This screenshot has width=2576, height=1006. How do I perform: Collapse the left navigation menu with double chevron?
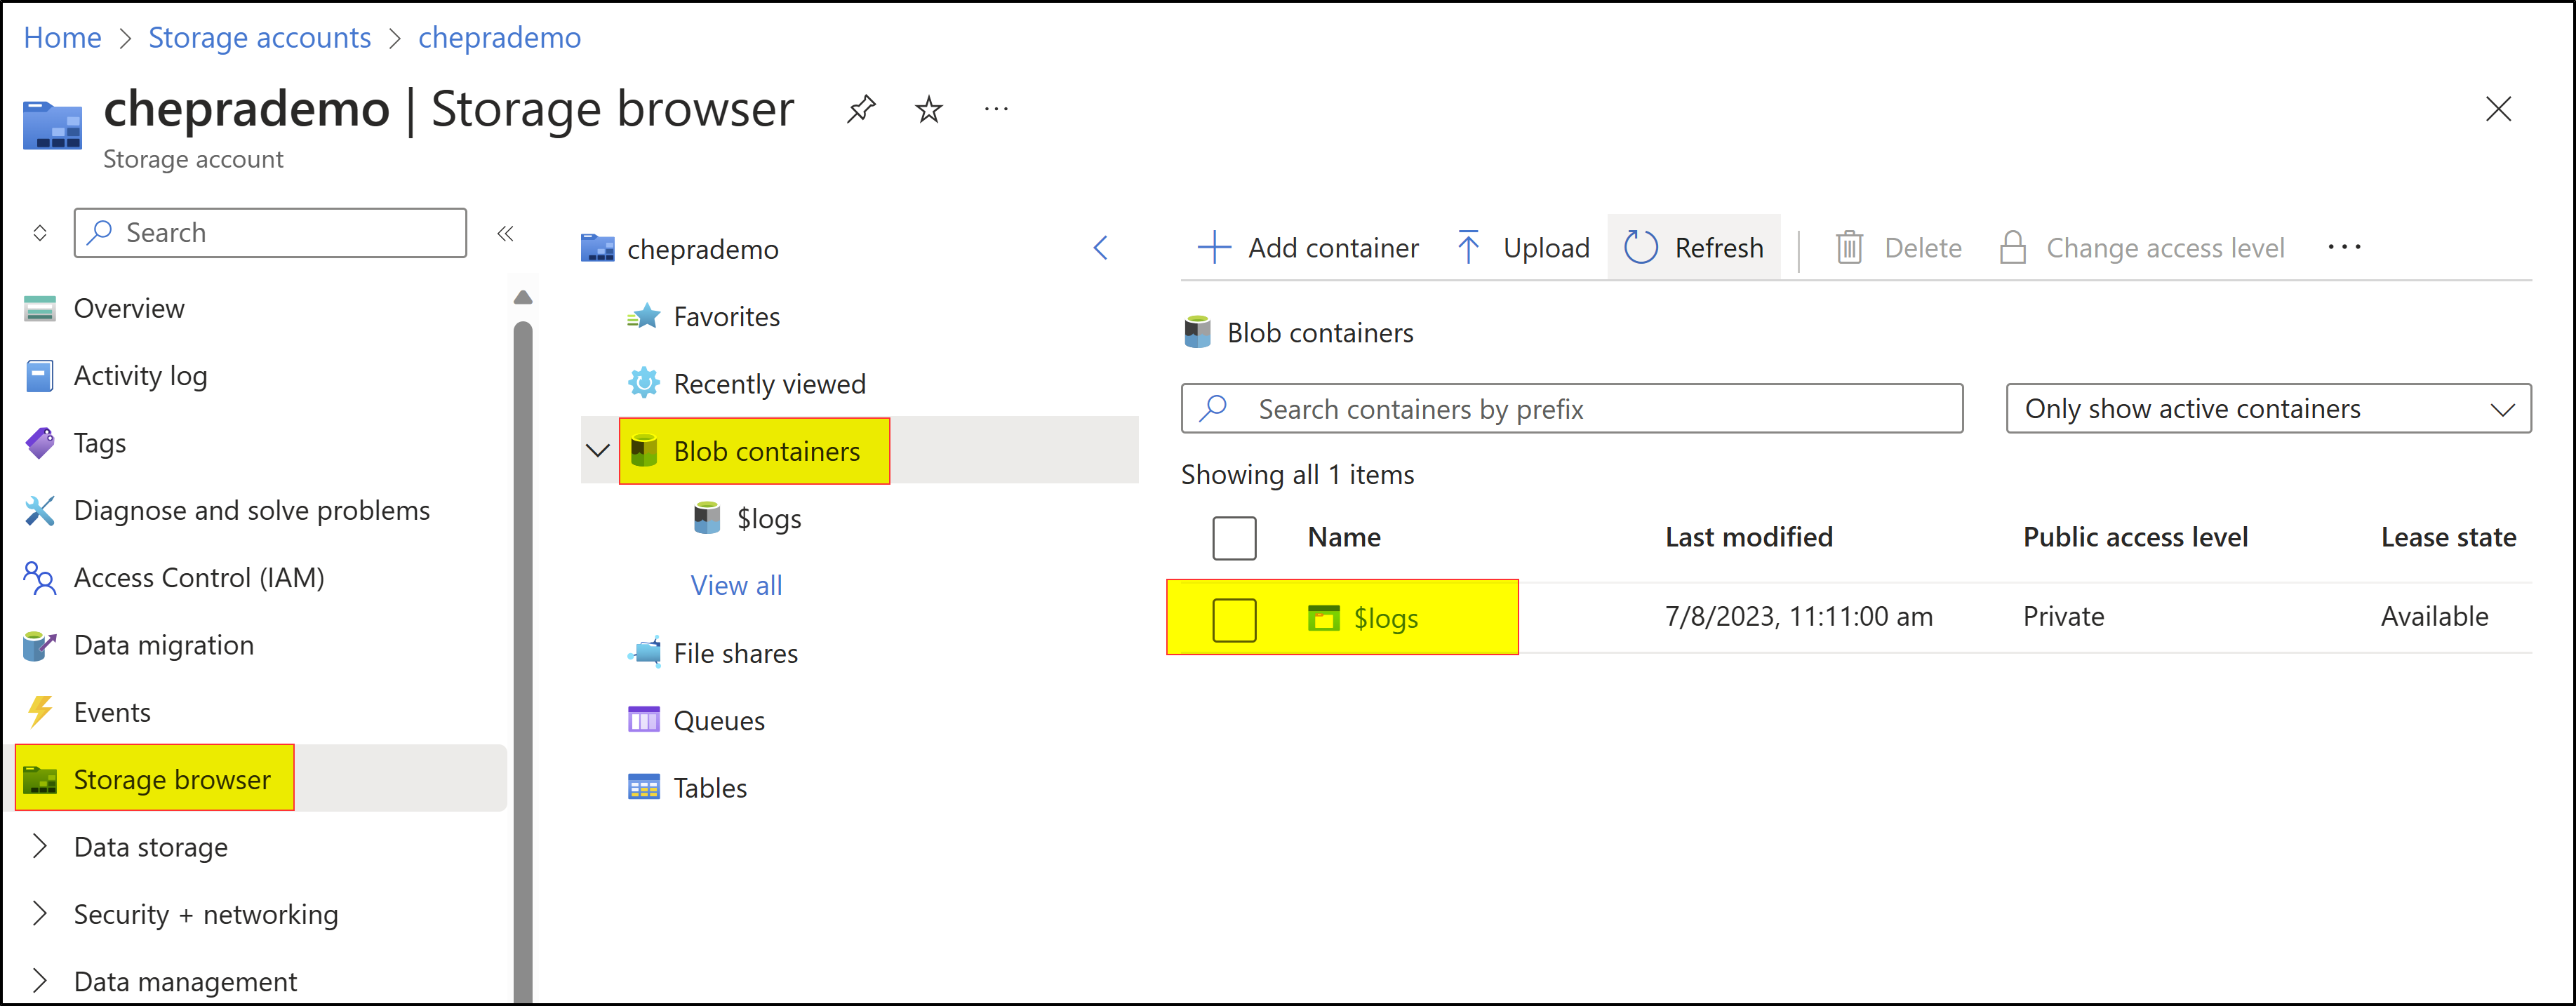pos(505,233)
